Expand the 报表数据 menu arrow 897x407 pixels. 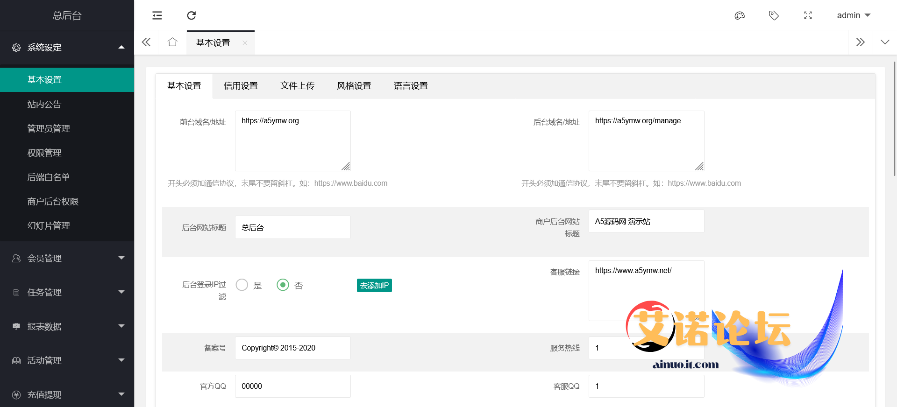point(121,326)
